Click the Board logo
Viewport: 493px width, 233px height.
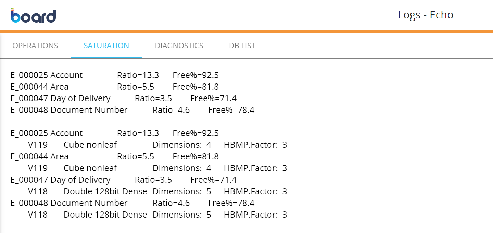[33, 15]
